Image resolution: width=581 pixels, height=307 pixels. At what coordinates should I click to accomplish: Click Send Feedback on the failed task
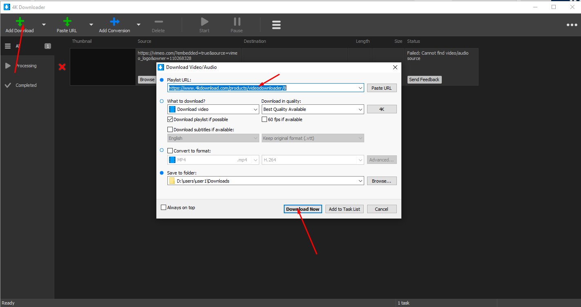point(424,80)
